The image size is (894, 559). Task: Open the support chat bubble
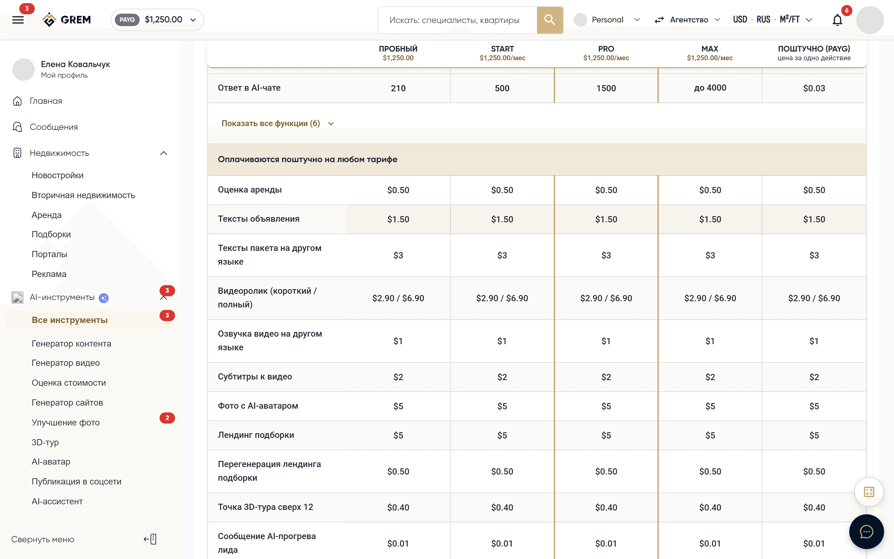tap(866, 532)
